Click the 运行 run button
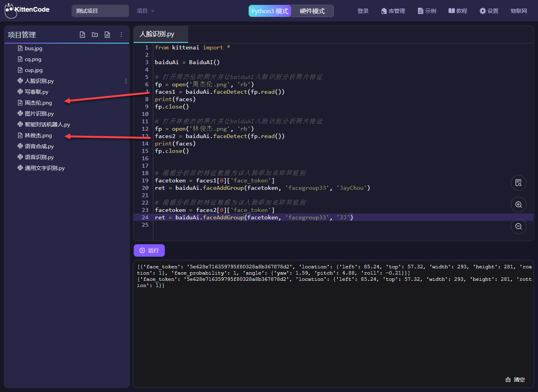538x392 pixels. pos(149,250)
